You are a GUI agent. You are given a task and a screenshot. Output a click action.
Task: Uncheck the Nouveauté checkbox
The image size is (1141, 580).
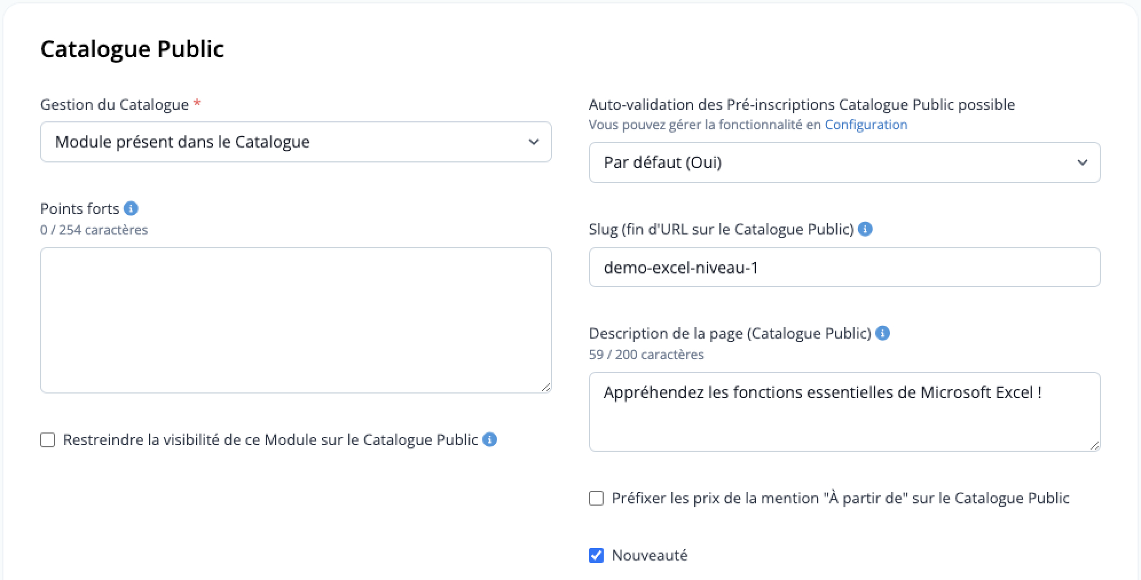tap(596, 555)
